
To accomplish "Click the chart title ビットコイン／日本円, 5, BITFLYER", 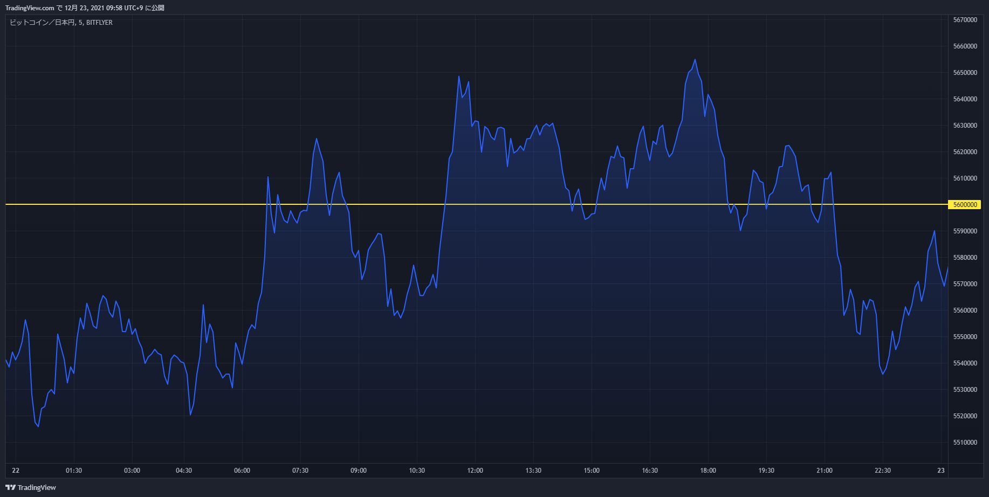I will (x=61, y=23).
